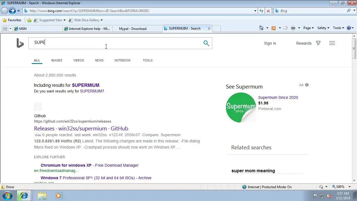Click super mom meaning related search

tap(253, 171)
